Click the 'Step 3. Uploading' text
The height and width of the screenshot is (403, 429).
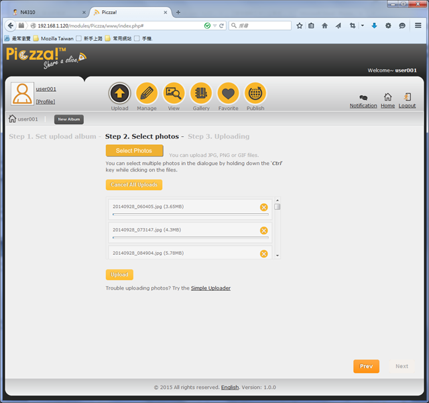[219, 136]
